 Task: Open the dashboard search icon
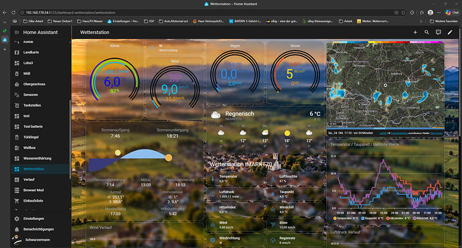tap(427, 32)
